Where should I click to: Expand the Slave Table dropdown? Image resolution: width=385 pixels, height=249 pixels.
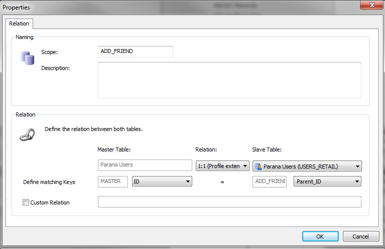point(356,166)
